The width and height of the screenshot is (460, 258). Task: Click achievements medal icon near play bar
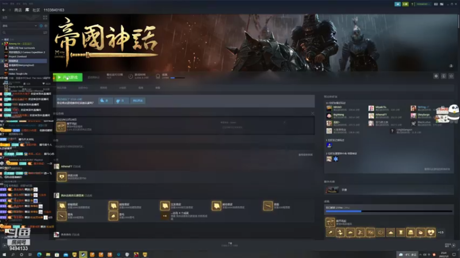pyautogui.click(x=158, y=76)
